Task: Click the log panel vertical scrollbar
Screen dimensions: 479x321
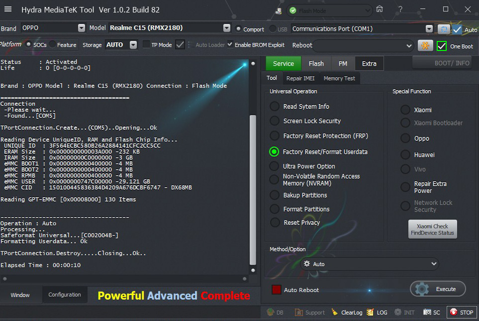Action: pos(253,189)
